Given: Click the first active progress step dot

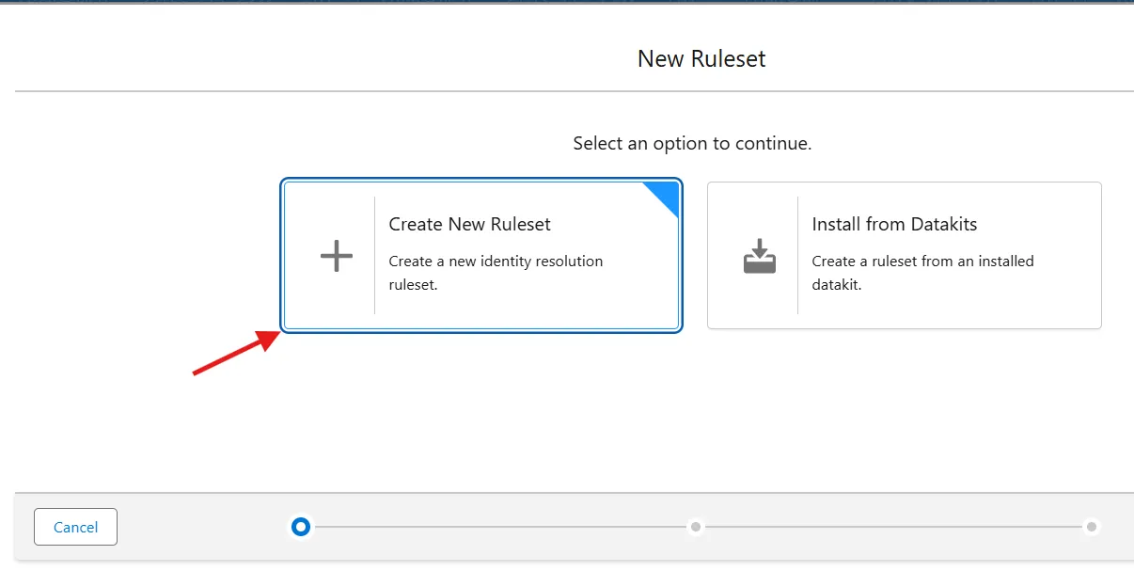Looking at the screenshot, I should (x=301, y=527).
